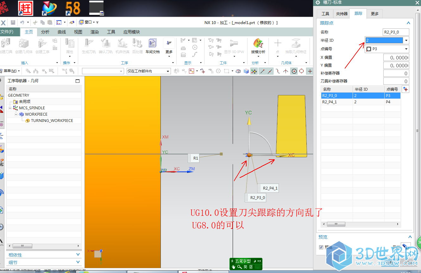This screenshot has height=273, width=421.
Task: Switch to the 夹持器 tab in dialog
Action: pyautogui.click(x=342, y=14)
